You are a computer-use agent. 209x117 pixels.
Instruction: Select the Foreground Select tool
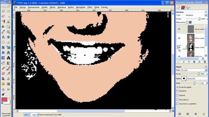(x=3, y=27)
